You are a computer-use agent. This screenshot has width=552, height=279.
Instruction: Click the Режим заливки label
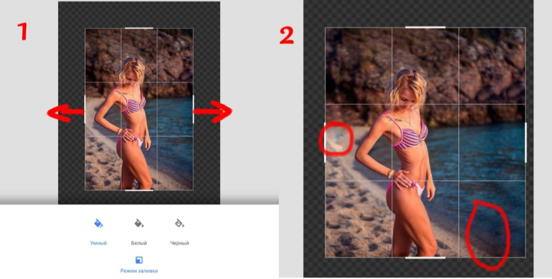(139, 271)
